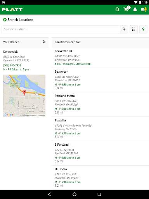
Task: Tap the Android home button
Action: [74, 194]
